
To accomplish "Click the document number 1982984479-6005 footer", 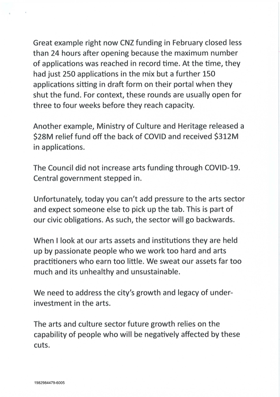I will (49, 383).
